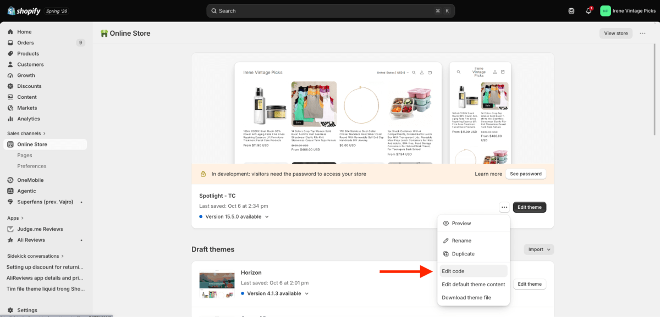
Task: Open Irene Vintage Picks account menu
Action: 628,10
